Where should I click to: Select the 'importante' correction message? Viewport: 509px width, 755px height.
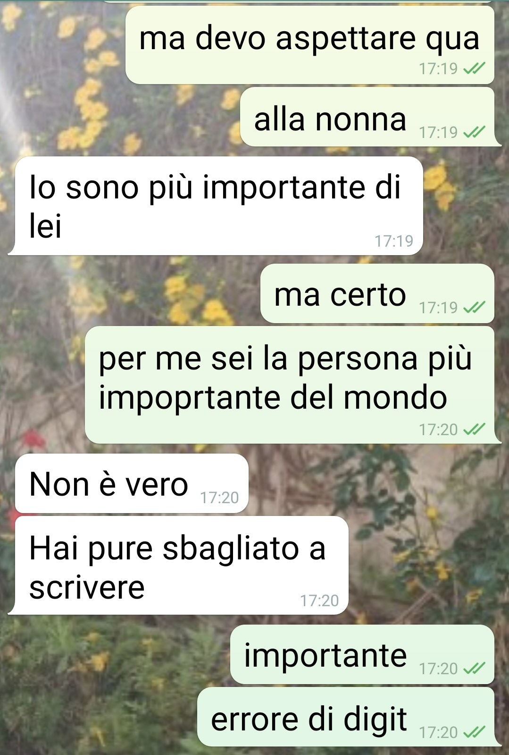362,654
